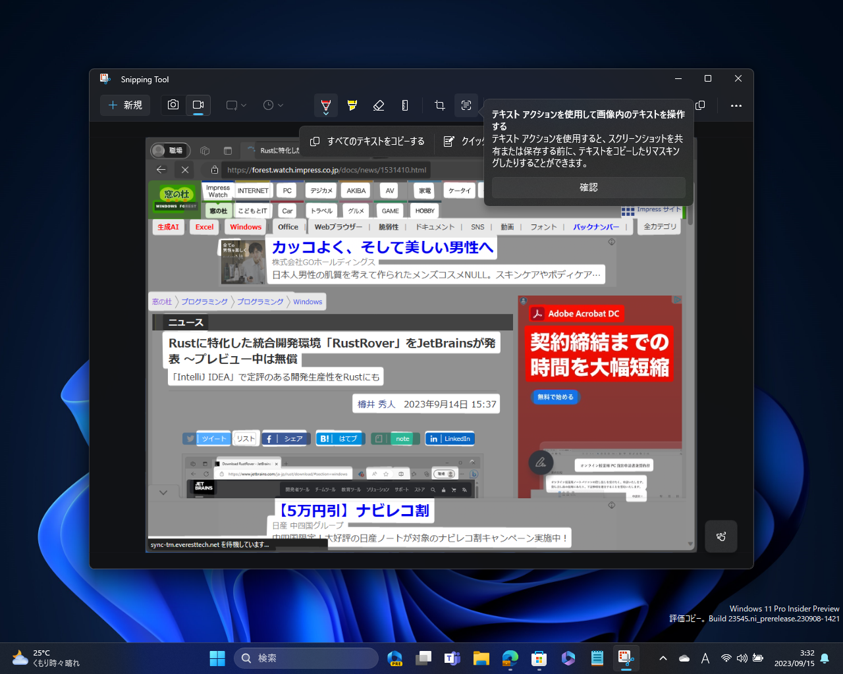
Task: Select the eraser tool
Action: pos(379,105)
